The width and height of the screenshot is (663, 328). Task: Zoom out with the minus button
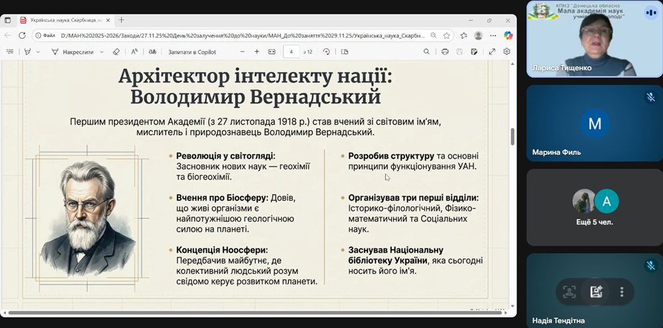[x=242, y=52]
